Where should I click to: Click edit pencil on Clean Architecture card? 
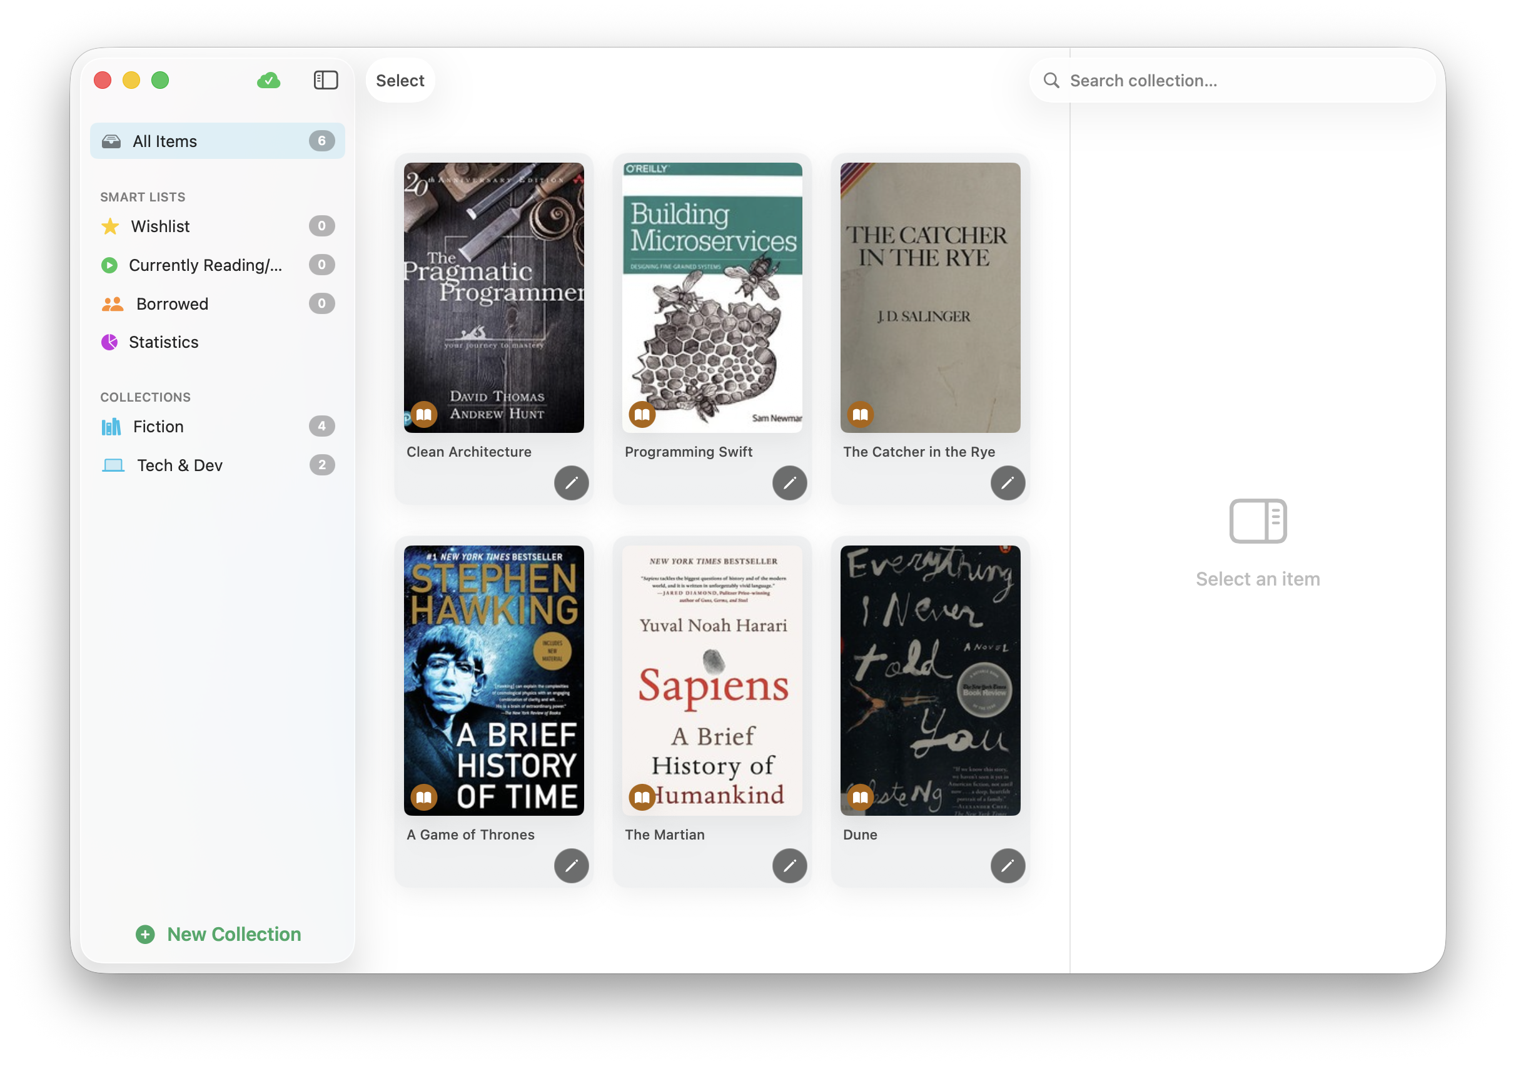(x=571, y=483)
